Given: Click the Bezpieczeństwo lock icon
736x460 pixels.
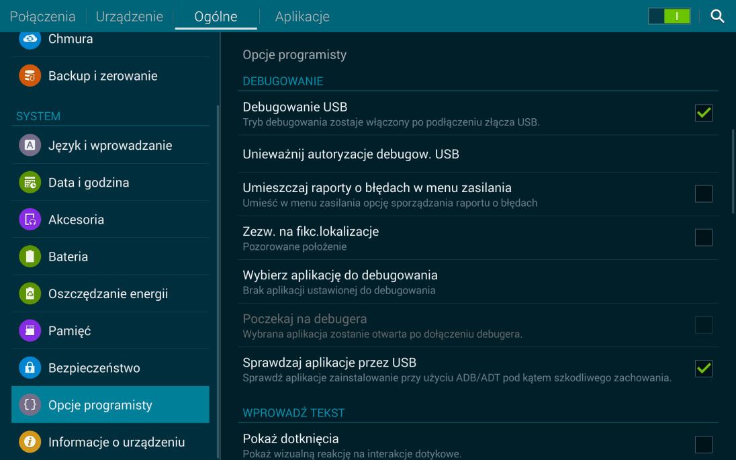Looking at the screenshot, I should [30, 367].
